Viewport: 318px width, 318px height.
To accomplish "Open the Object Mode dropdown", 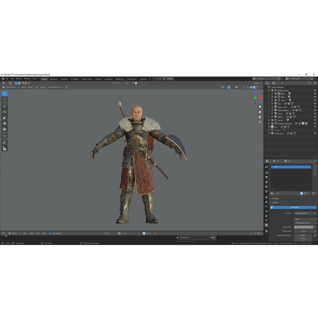I will (11, 87).
